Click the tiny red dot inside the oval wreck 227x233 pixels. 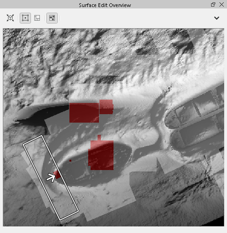click(70, 161)
